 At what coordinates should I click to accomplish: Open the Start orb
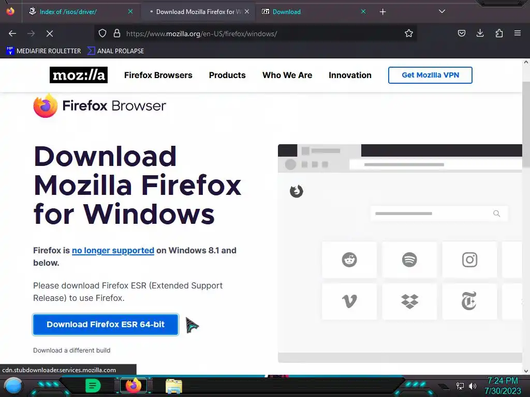(x=13, y=386)
